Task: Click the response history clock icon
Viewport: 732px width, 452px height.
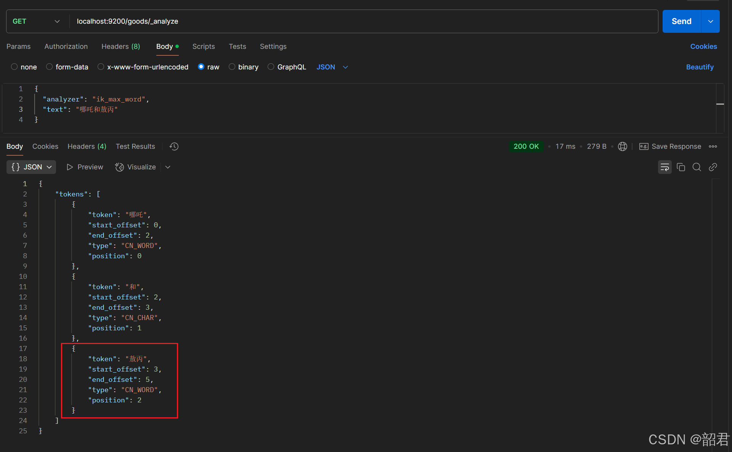Action: 174,146
